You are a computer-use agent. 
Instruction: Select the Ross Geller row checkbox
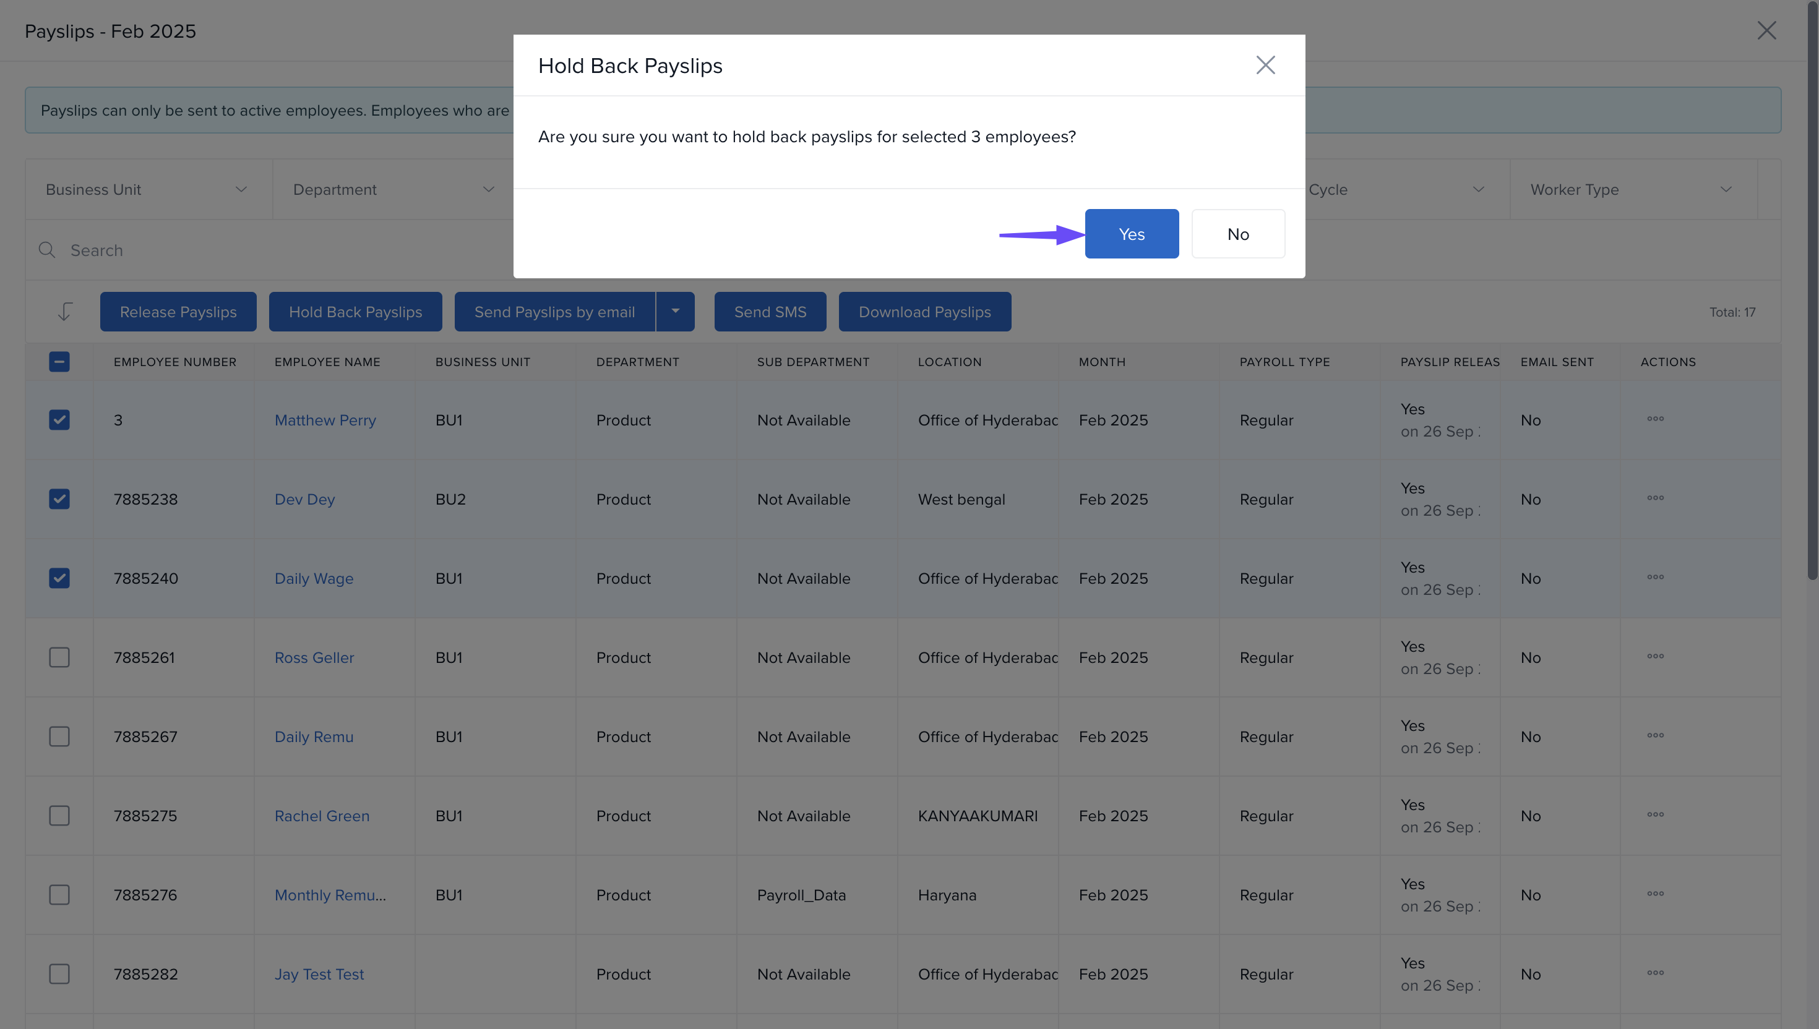pyautogui.click(x=59, y=657)
